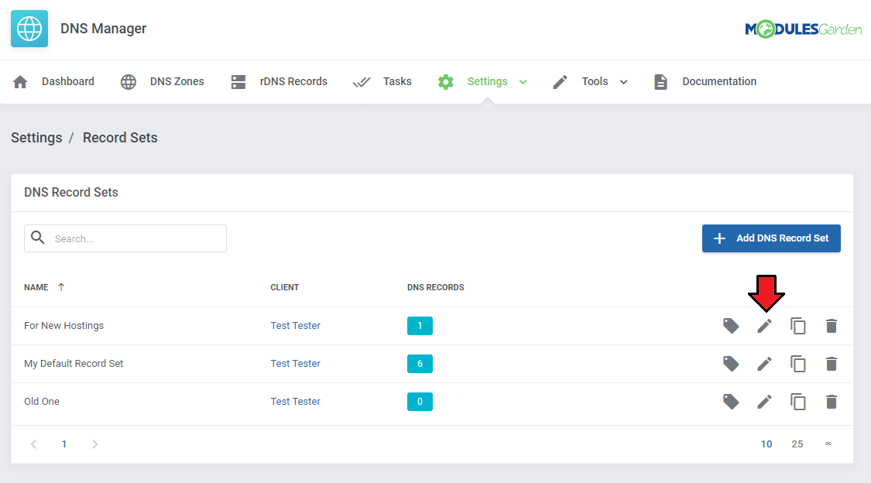Click the For New Hostings name cell
Screen dimensions: 871x483
pos(64,326)
